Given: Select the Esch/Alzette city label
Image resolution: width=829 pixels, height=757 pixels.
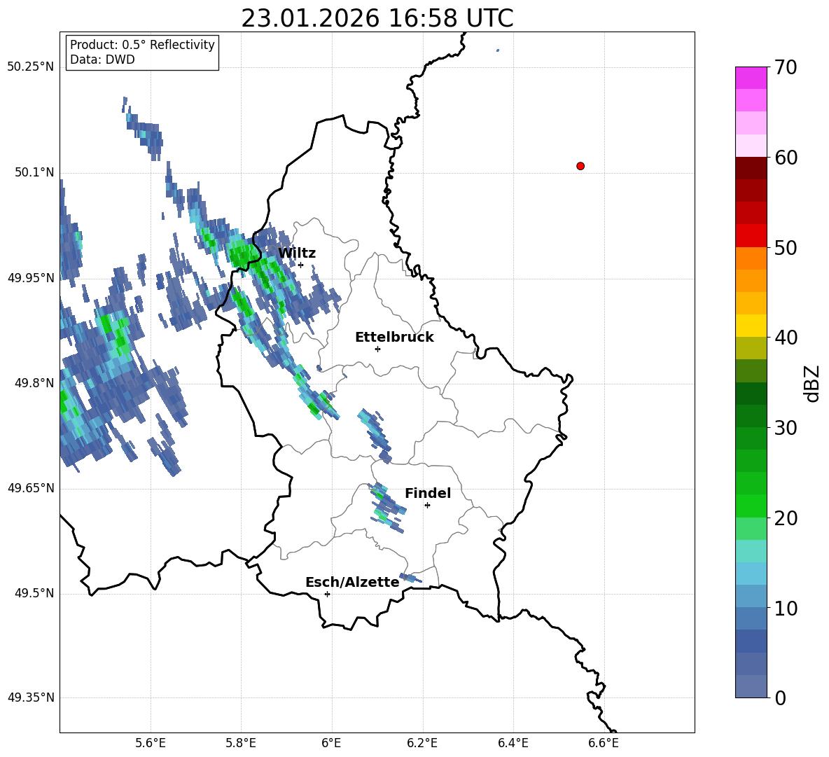Looking at the screenshot, I should click(x=352, y=583).
